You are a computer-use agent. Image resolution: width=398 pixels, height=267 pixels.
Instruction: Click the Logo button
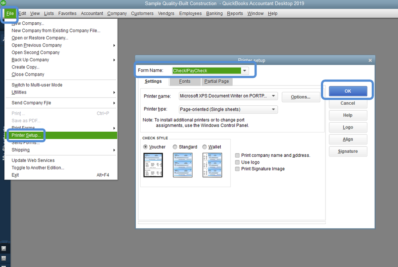(348, 127)
